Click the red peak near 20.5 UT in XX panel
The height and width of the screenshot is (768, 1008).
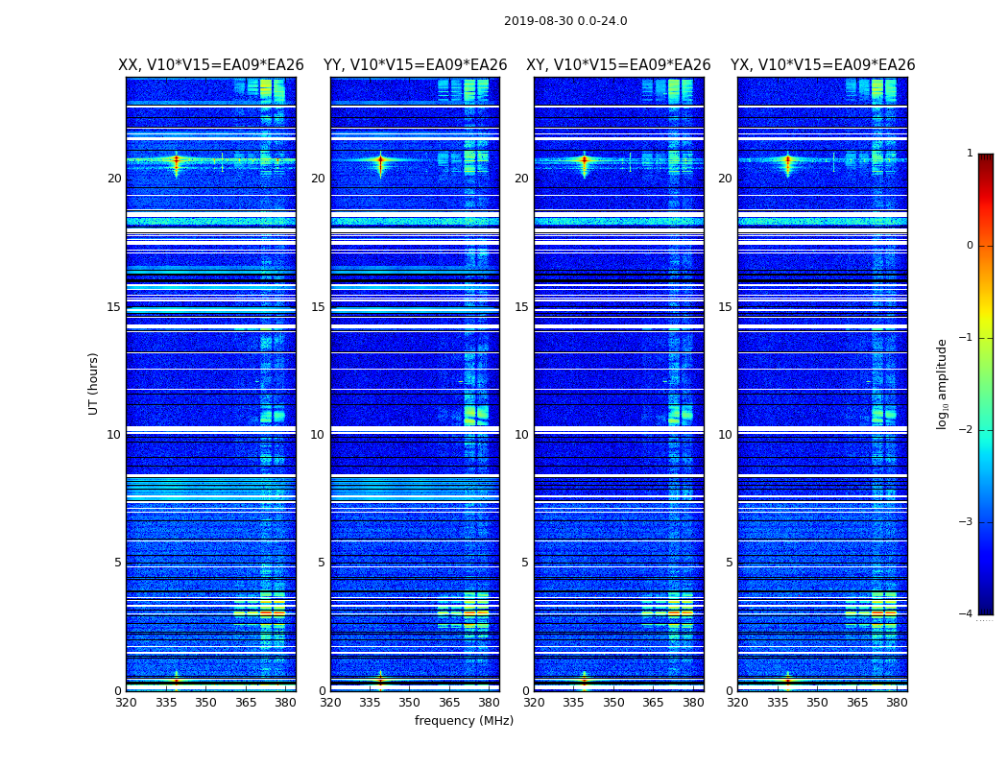[176, 160]
